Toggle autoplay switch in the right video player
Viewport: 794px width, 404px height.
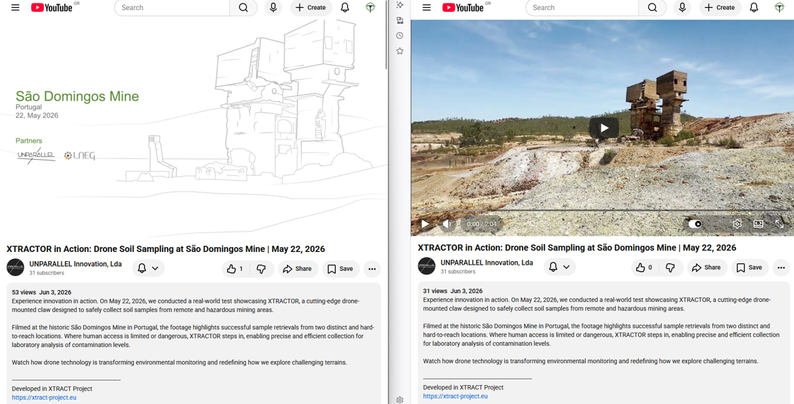point(695,224)
